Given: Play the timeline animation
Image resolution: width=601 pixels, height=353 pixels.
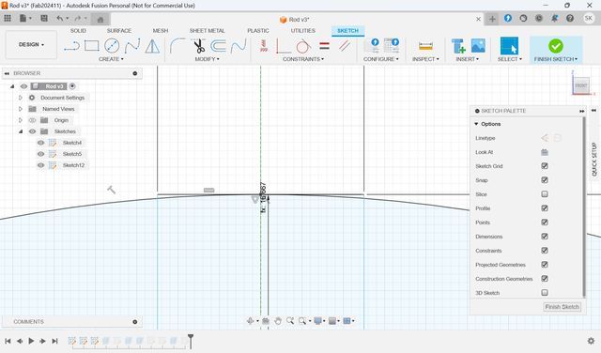Looking at the screenshot, I should pos(31,341).
